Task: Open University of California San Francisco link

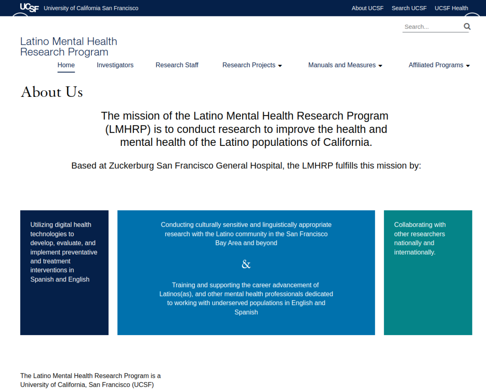Action: [91, 8]
